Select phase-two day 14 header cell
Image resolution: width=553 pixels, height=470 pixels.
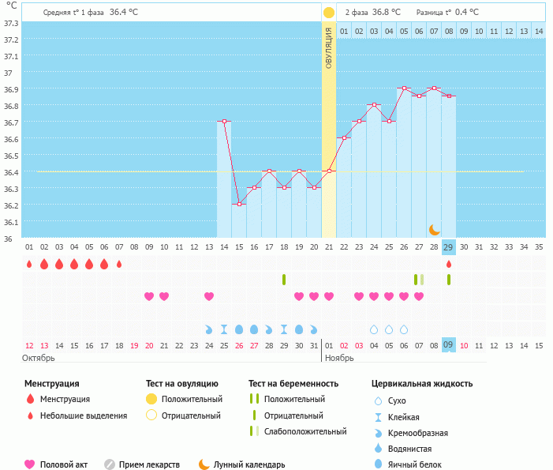tap(538, 31)
